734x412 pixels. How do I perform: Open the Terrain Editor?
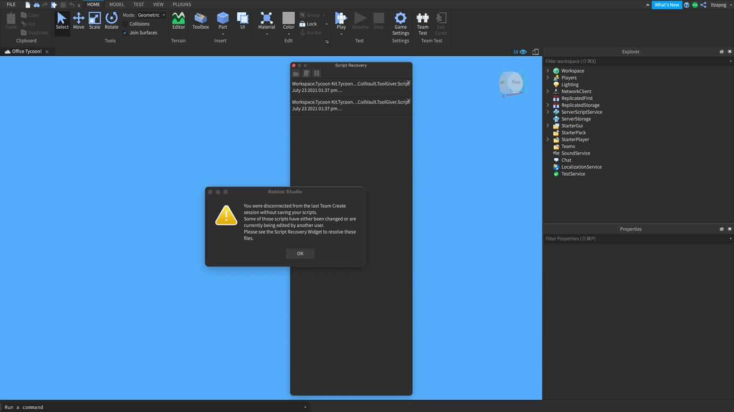click(178, 21)
